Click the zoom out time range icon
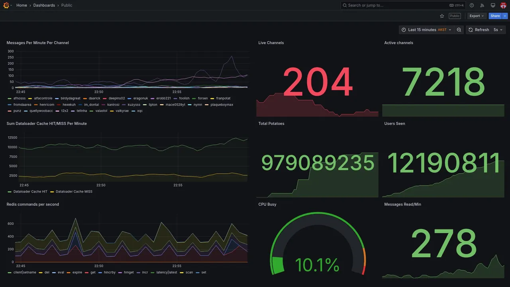The image size is (510, 287). tap(459, 30)
